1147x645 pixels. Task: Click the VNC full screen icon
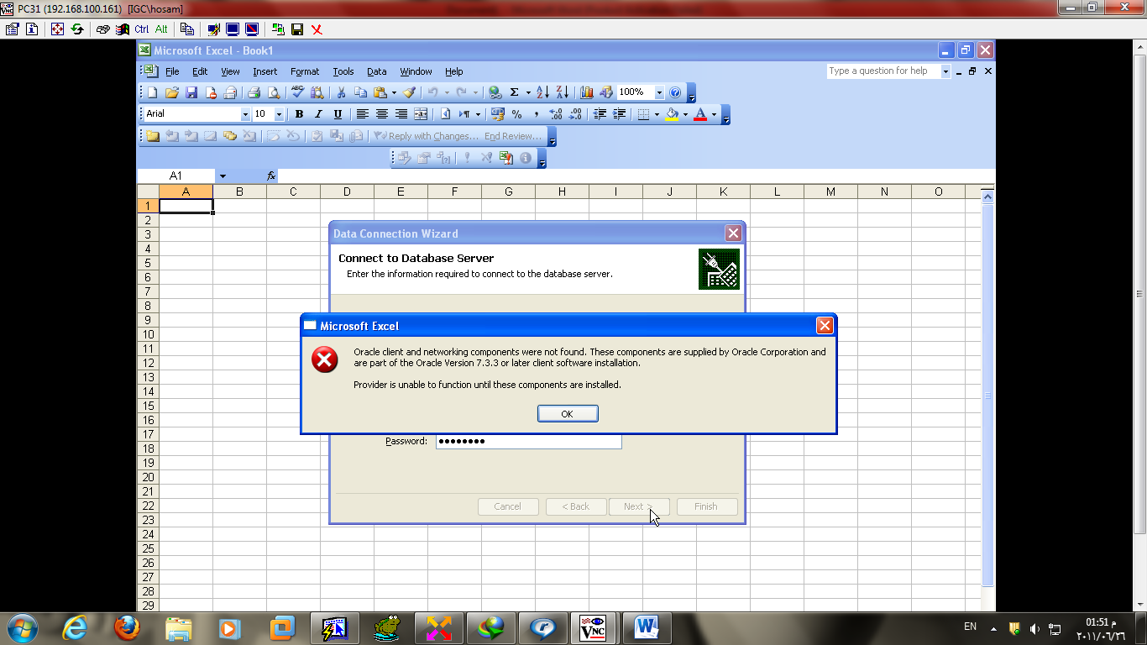(57, 29)
